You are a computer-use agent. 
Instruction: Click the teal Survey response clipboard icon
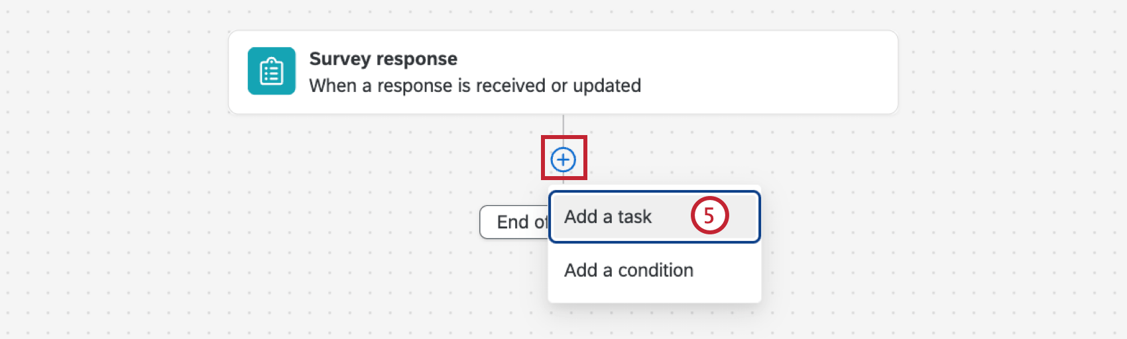[x=271, y=71]
